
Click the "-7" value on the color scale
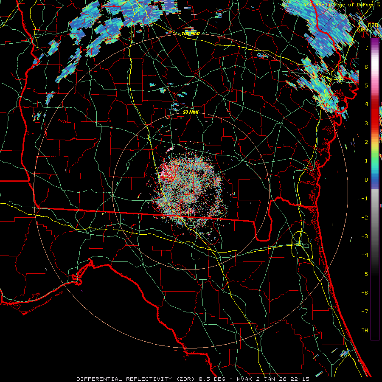365,312
